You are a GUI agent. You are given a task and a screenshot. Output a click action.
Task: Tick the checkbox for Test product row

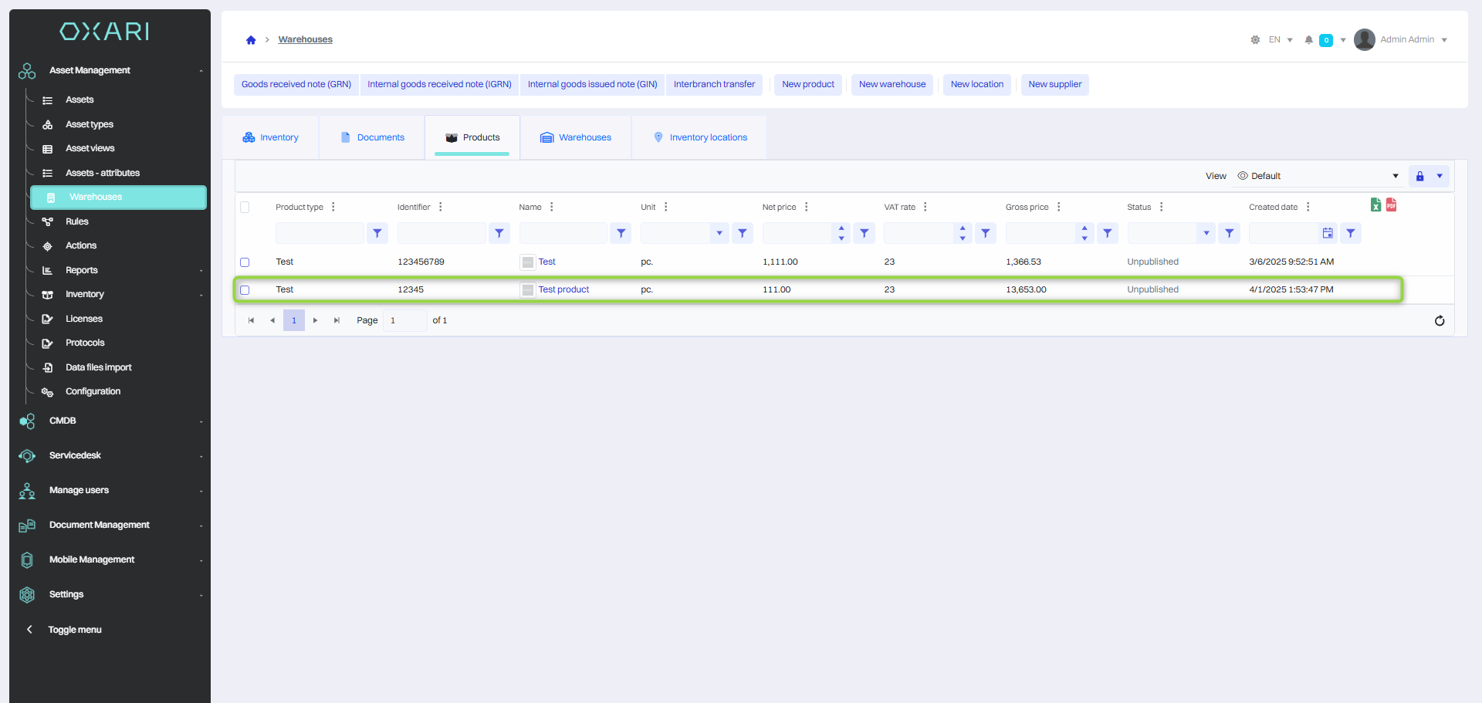[x=245, y=290]
